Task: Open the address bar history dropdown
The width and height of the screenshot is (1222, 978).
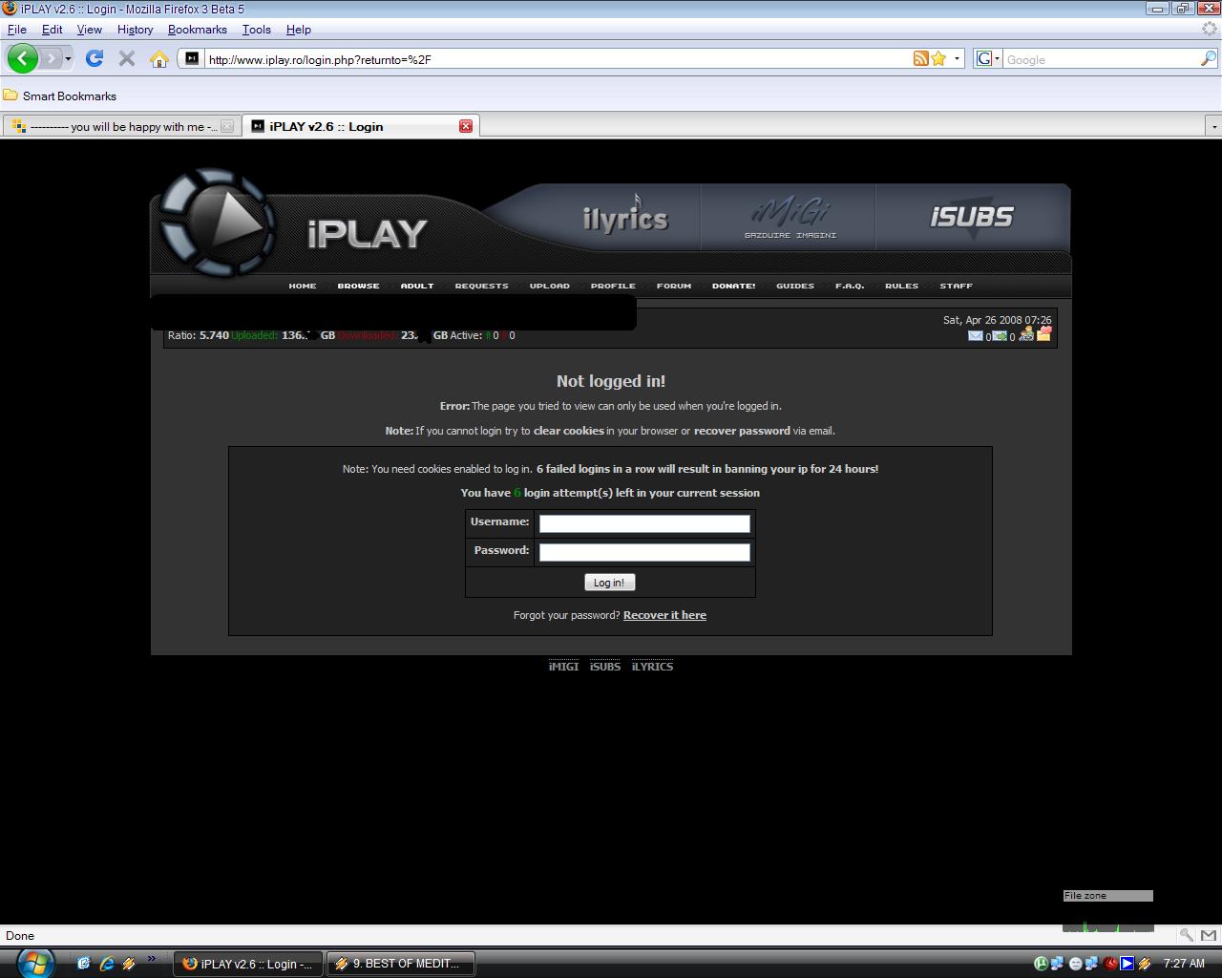Action: tap(957, 58)
